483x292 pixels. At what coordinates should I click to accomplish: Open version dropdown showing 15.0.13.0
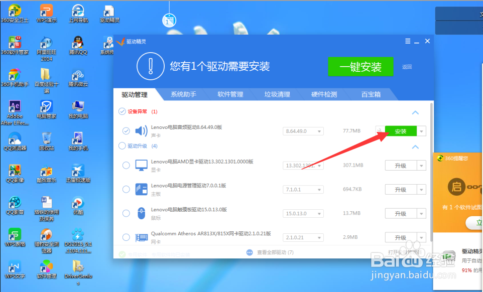click(303, 214)
